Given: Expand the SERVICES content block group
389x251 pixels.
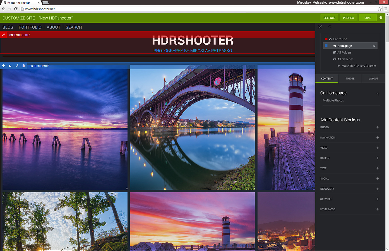Looking at the screenshot, I should coord(378,199).
